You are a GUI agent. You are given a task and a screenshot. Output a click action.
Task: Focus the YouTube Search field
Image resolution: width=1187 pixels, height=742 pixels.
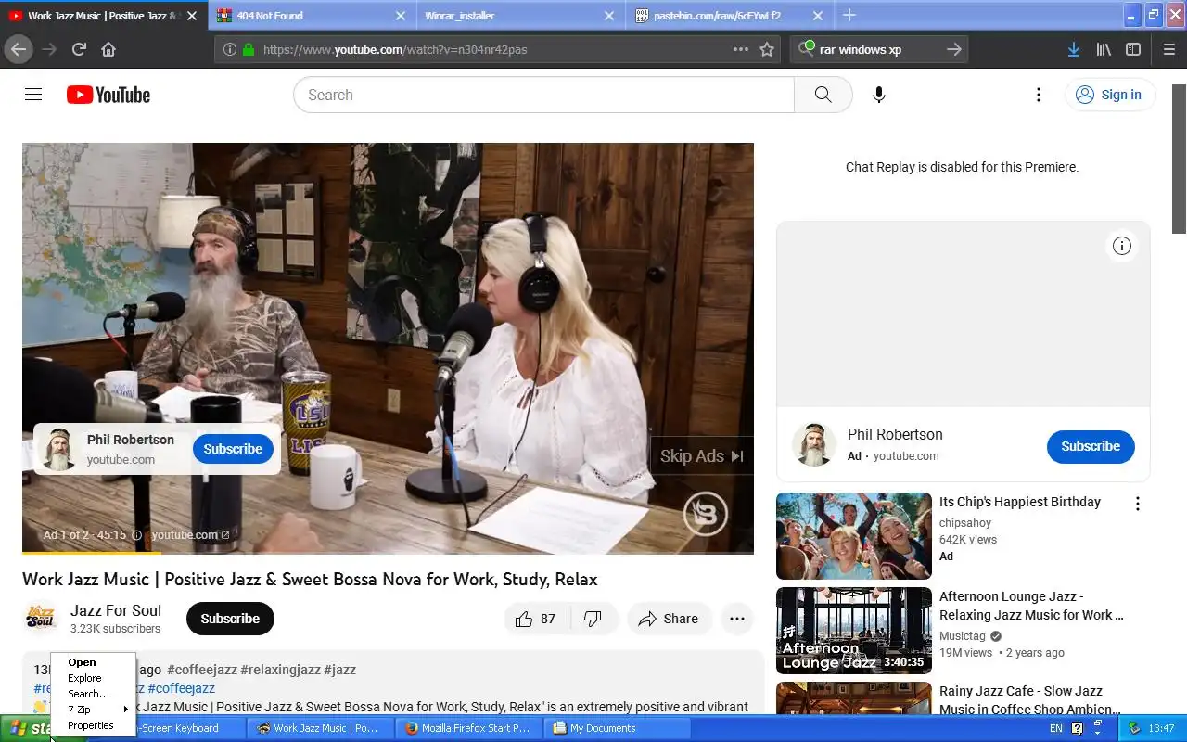(543, 95)
